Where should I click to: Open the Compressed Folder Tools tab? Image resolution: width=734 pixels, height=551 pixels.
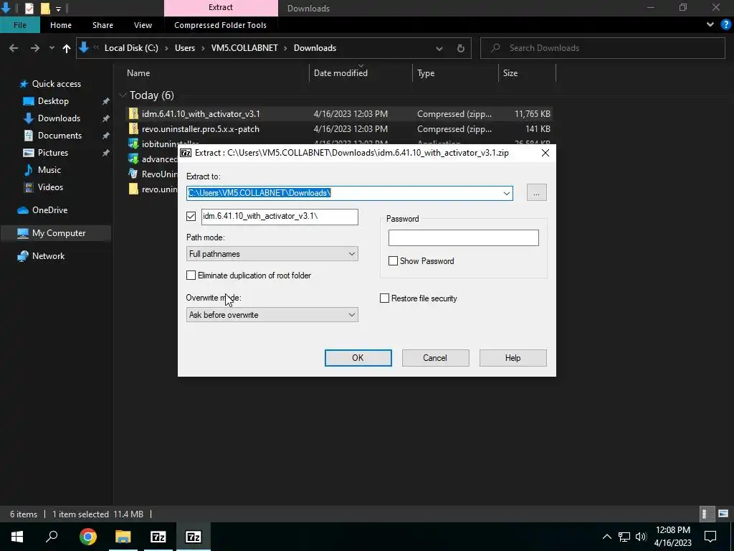[x=220, y=25]
